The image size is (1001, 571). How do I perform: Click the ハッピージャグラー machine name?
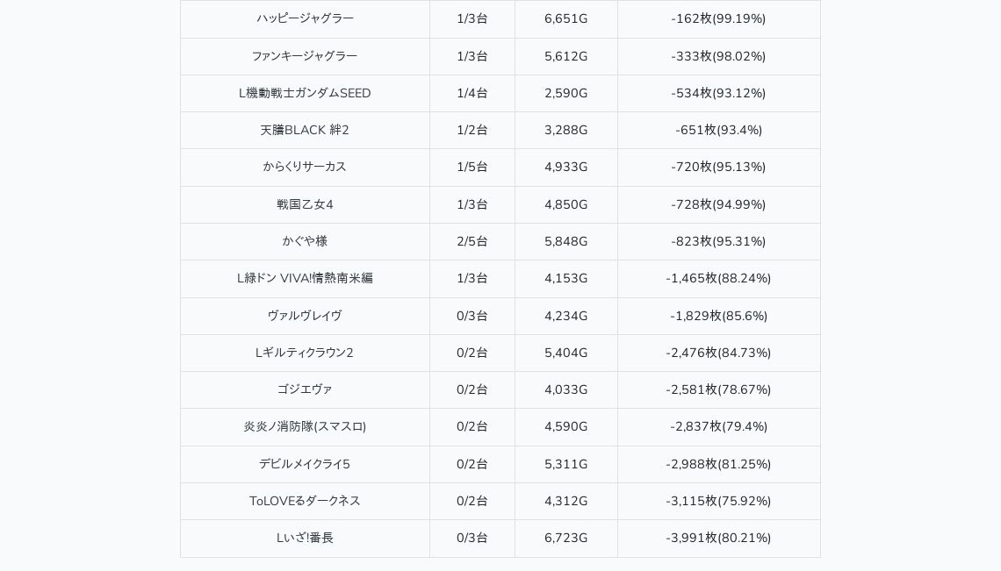pos(305,19)
